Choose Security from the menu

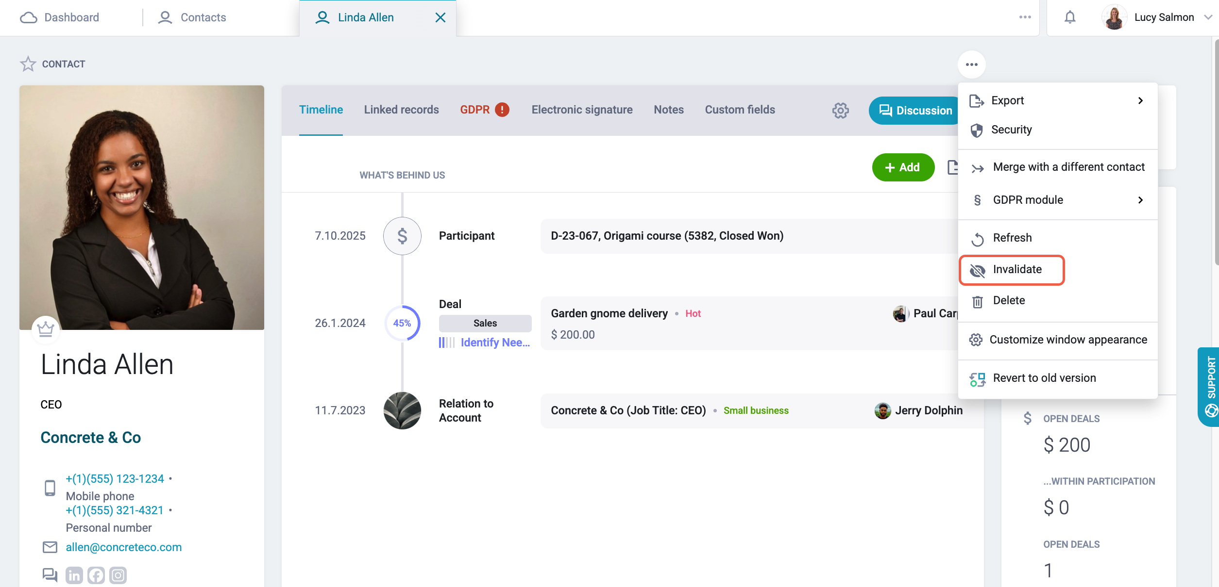pyautogui.click(x=1011, y=130)
